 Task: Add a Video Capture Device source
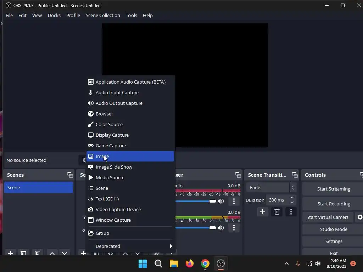[x=130, y=210]
